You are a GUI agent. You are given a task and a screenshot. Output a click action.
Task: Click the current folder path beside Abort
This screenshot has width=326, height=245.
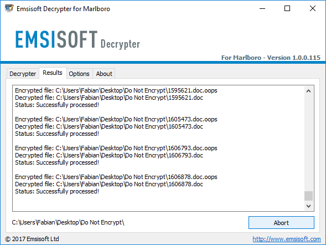[x=68, y=222]
